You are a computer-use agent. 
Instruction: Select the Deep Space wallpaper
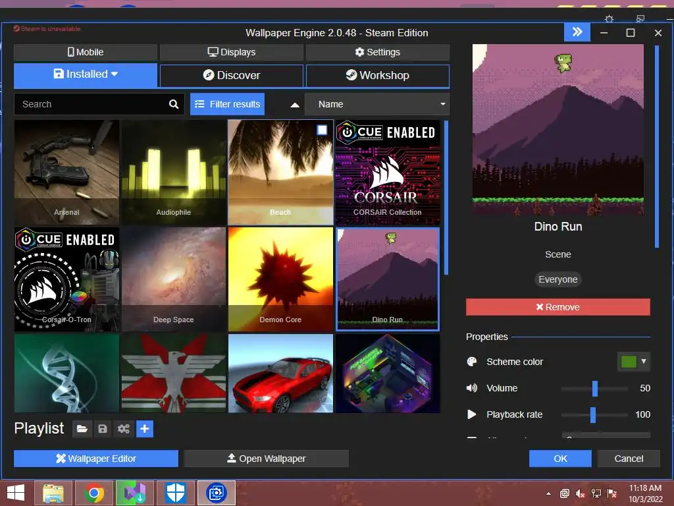pos(174,279)
